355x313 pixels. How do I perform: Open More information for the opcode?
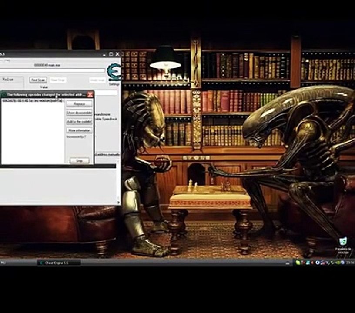click(79, 130)
